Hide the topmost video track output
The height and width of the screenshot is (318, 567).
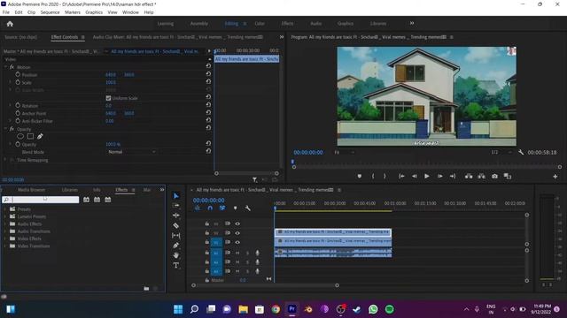(237, 223)
